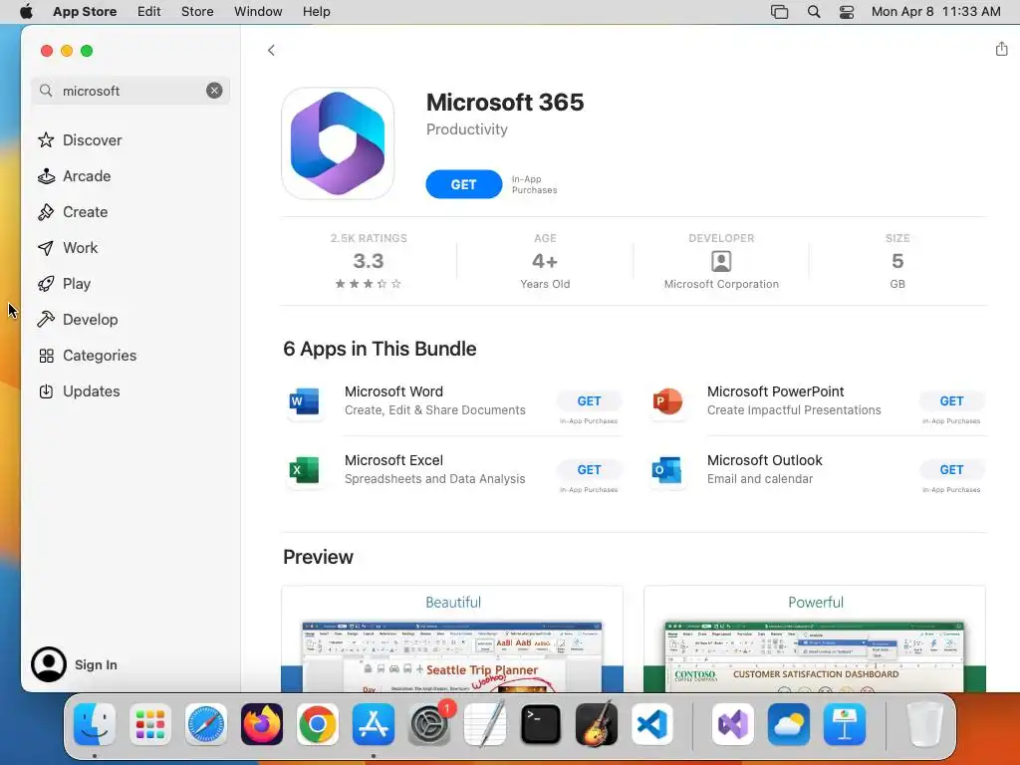1020x765 pixels.
Task: Launch Google Chrome from the Dock
Action: tap(318, 724)
